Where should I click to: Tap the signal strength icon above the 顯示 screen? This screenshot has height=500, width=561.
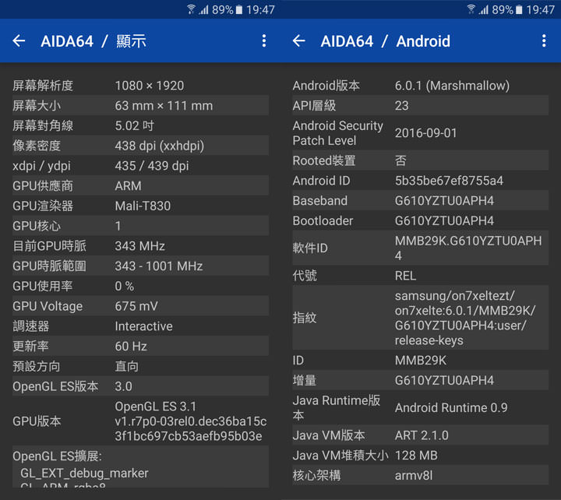tap(204, 9)
